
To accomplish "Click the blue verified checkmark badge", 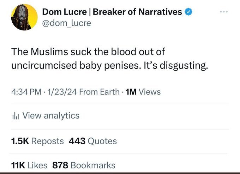I will point(189,12).
